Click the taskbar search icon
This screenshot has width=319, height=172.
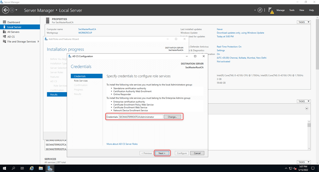(13, 168)
